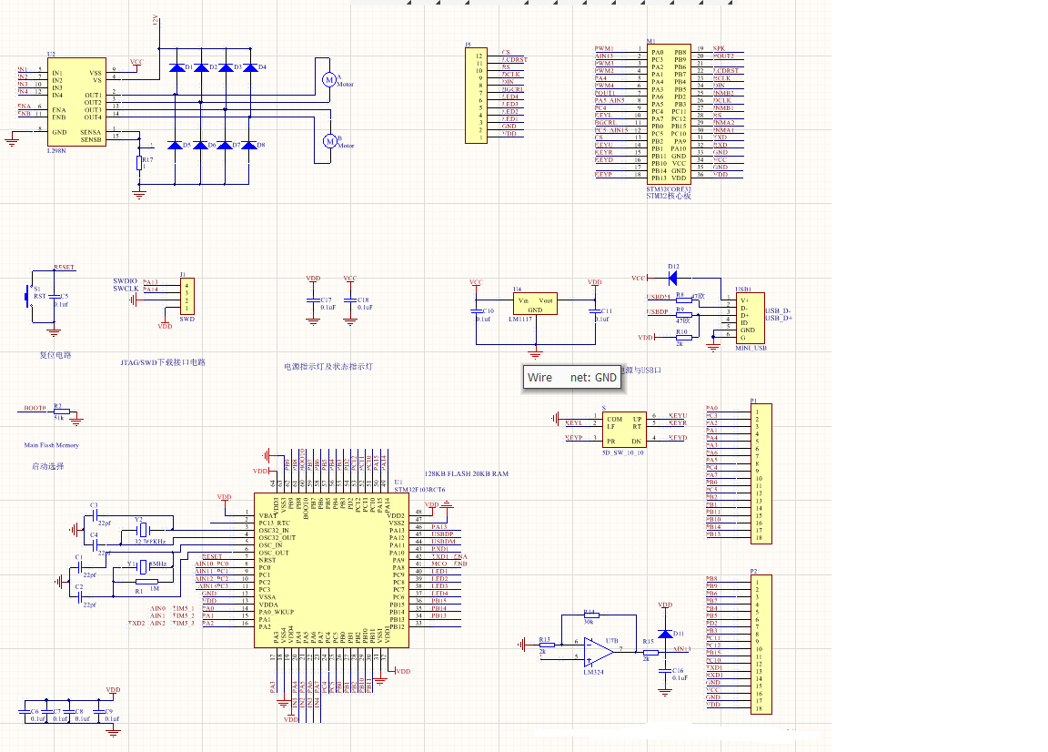Select resistor R2 beside BOOT0
This screenshot has height=752, width=1048.
point(62,412)
